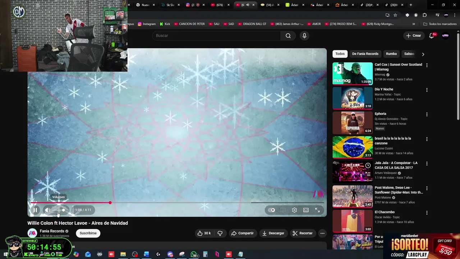Open the Dia Y Noche thumbnail
Screen dimensions: 460x259
353,98
